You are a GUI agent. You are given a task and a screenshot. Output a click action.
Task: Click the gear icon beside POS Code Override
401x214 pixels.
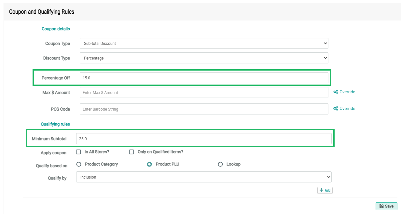336,109
